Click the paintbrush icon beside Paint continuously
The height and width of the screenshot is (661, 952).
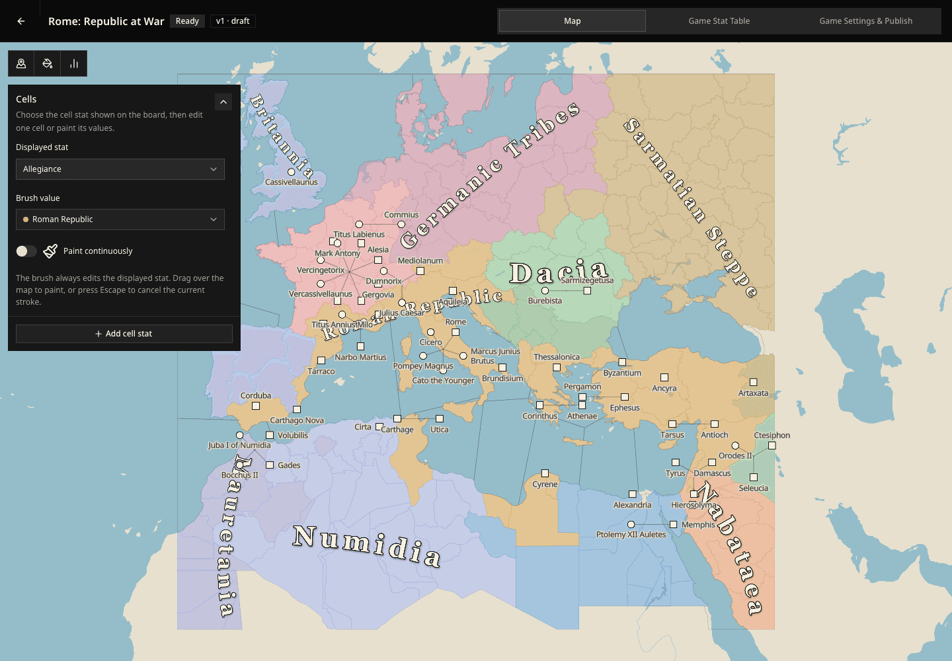[50, 251]
